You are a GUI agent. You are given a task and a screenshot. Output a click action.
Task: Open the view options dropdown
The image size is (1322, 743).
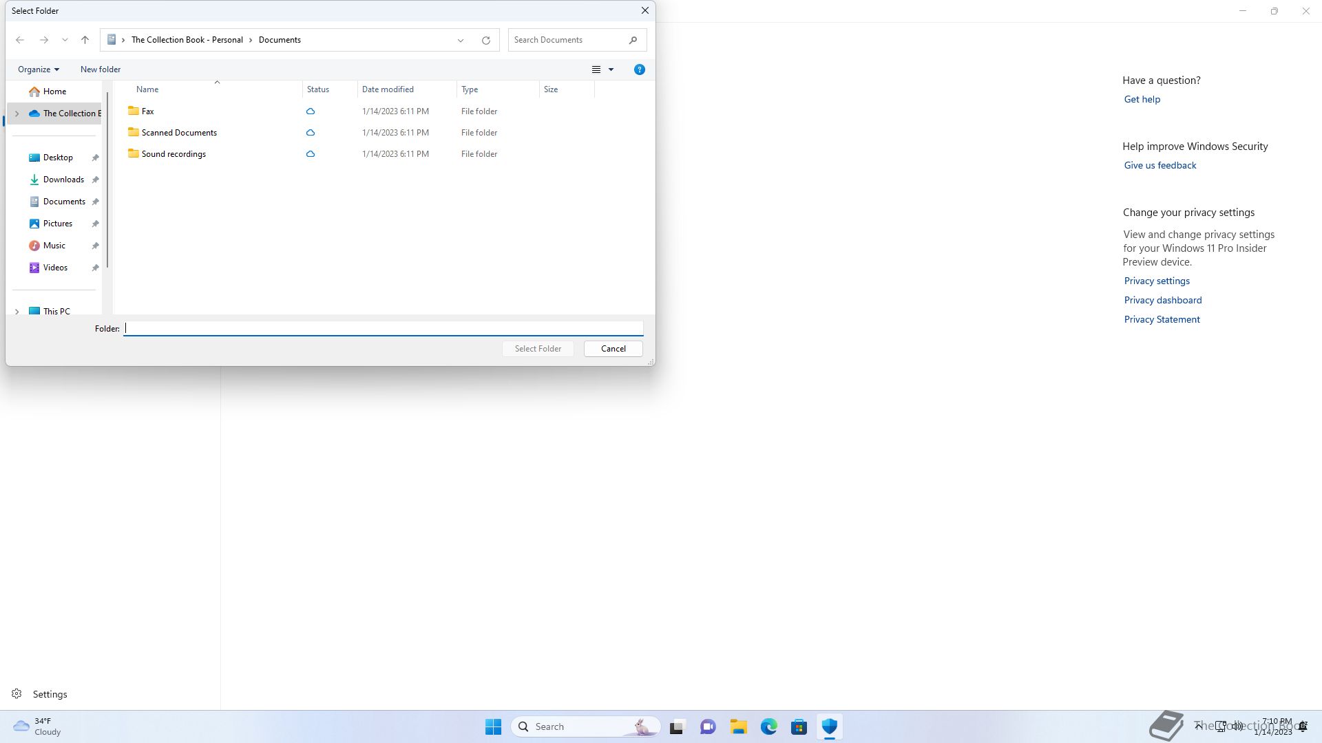click(611, 69)
